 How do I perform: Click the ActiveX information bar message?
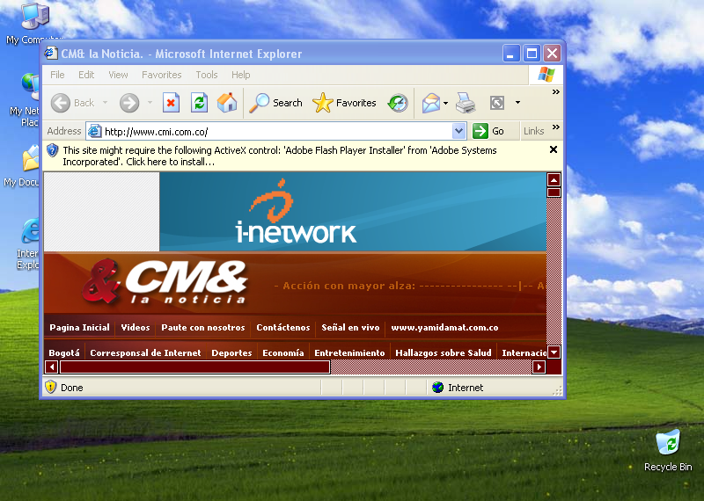click(279, 156)
